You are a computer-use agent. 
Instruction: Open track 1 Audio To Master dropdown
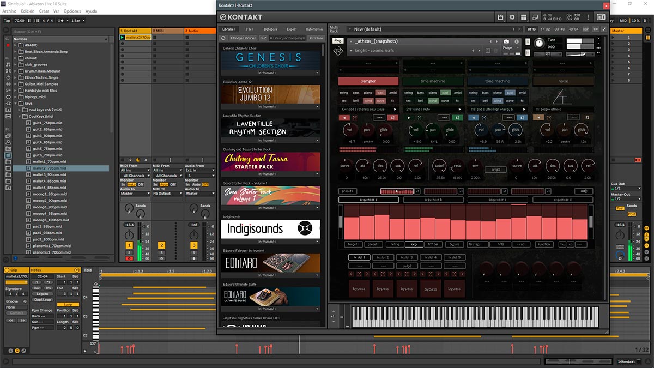click(x=136, y=194)
